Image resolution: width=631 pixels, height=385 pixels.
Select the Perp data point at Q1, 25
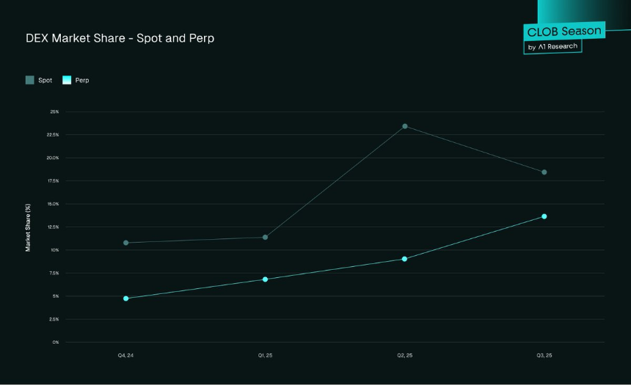(x=265, y=279)
